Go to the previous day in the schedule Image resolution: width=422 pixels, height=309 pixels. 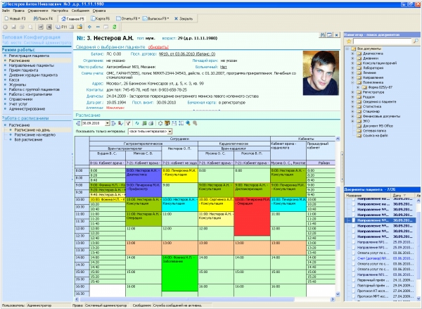(x=78, y=123)
